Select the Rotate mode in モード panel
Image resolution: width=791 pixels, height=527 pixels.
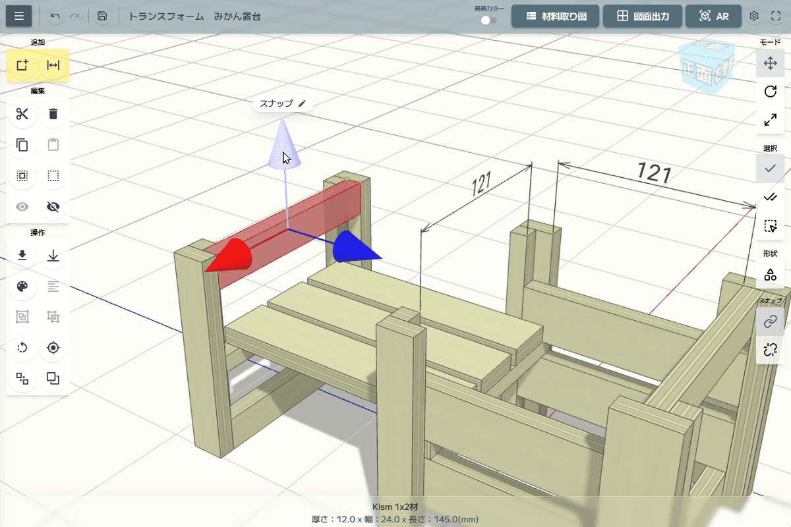[x=770, y=92]
